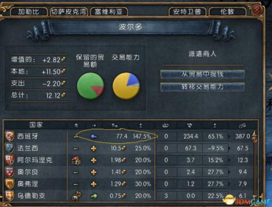This screenshot has height=207, width=272.
Task: Click France's gold collect cross icon
Action: click(94, 149)
